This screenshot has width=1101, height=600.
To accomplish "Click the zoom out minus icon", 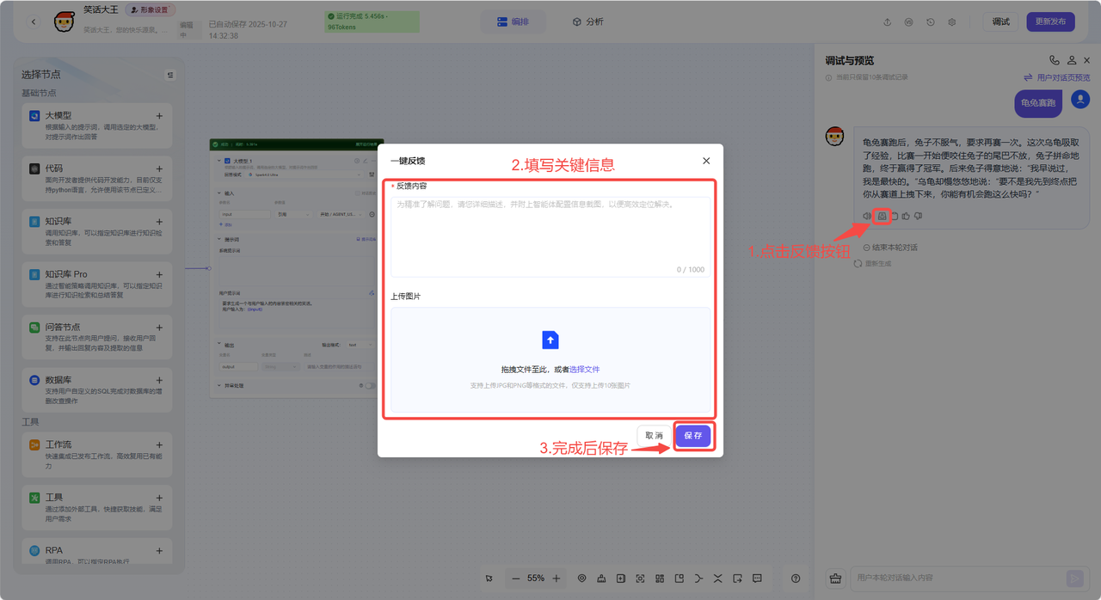I will click(515, 579).
